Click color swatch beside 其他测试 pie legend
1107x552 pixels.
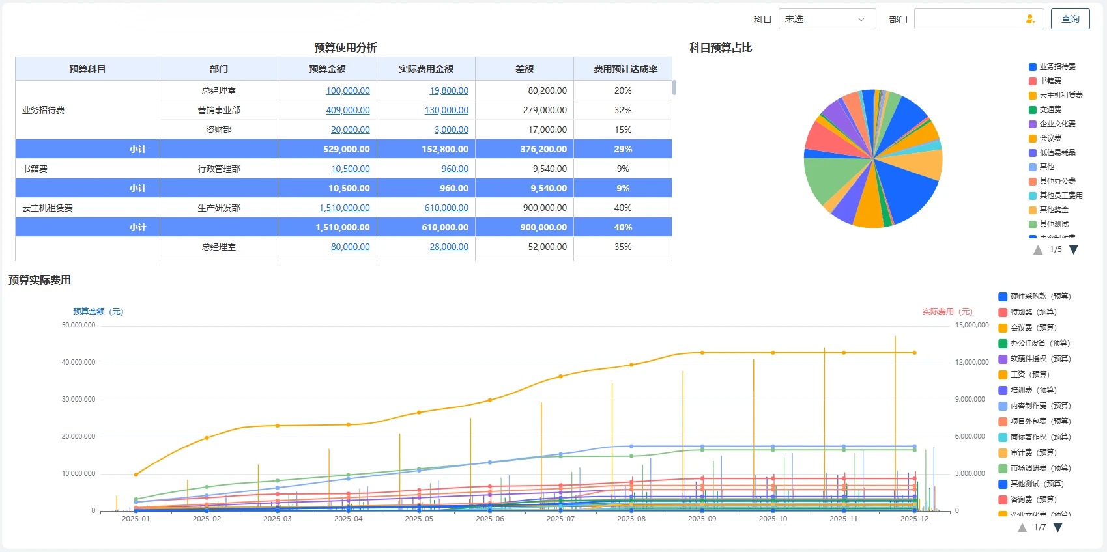1032,224
